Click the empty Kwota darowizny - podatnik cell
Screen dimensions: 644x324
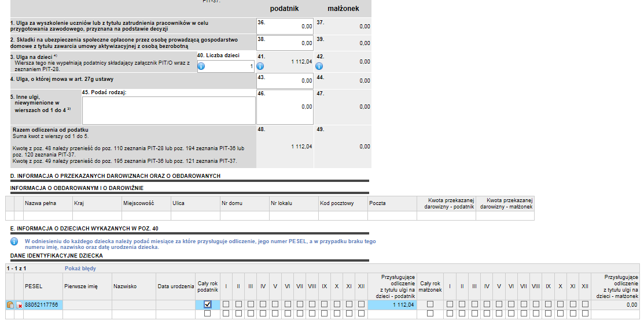tap(447, 216)
